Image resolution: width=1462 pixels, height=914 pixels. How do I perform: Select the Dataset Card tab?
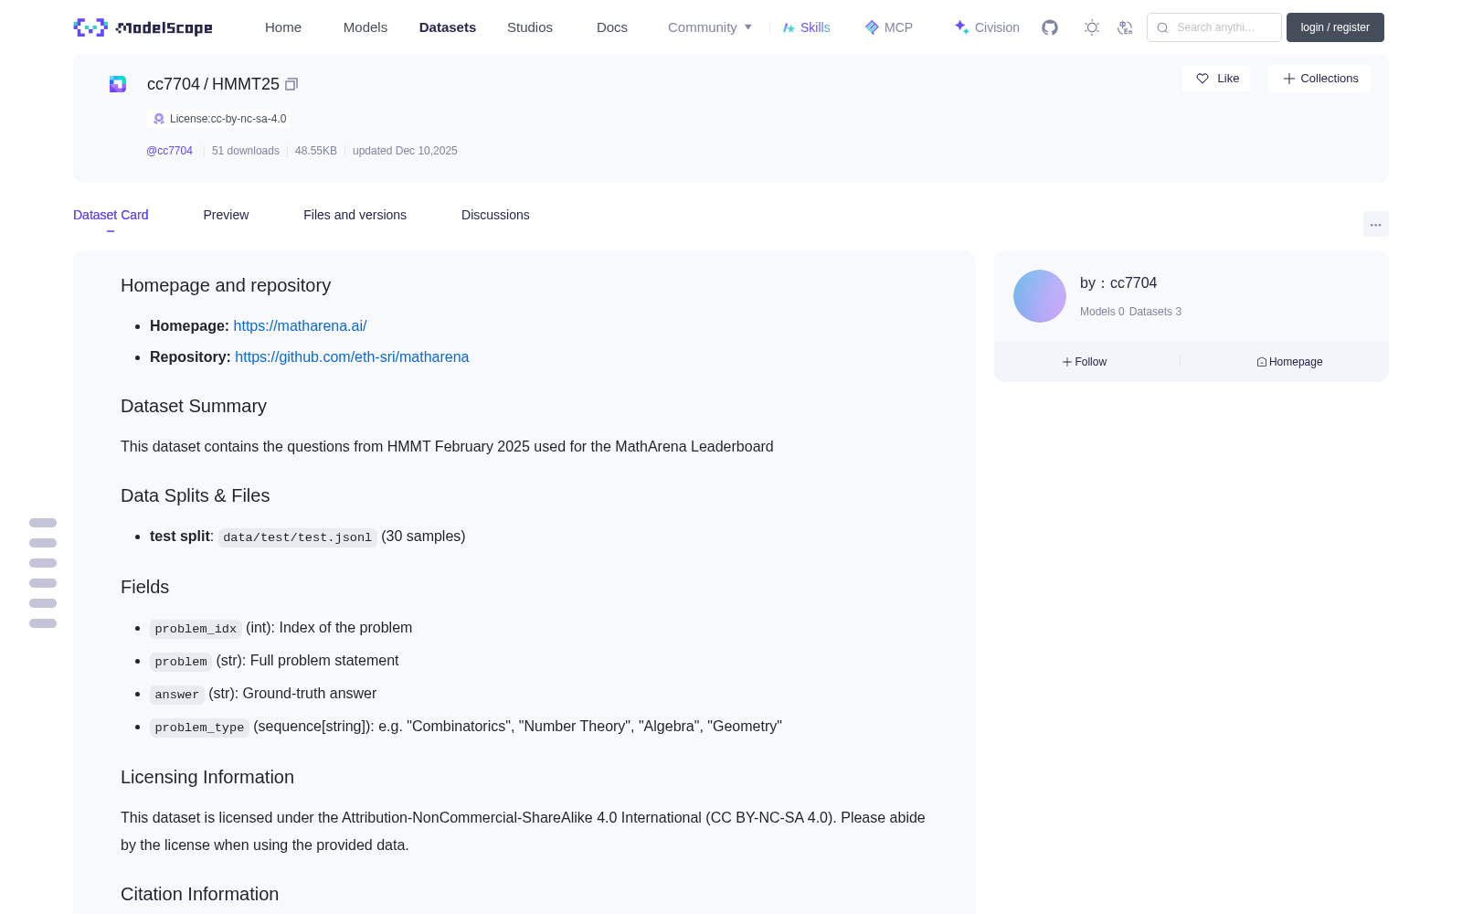[x=111, y=215]
